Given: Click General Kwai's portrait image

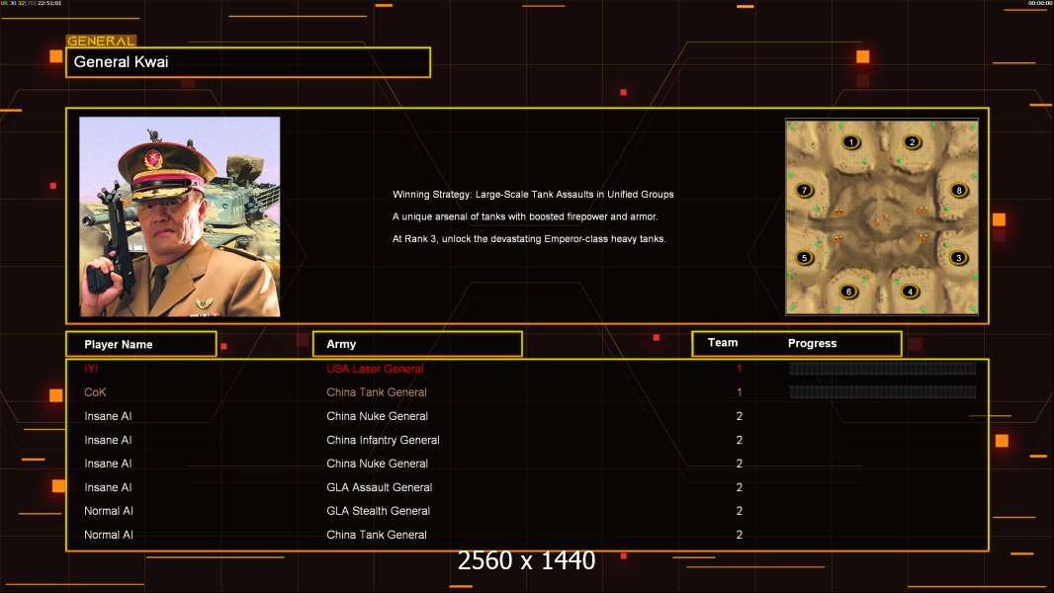Looking at the screenshot, I should tap(179, 216).
